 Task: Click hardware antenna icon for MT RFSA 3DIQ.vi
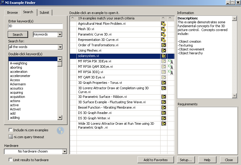[170, 72]
